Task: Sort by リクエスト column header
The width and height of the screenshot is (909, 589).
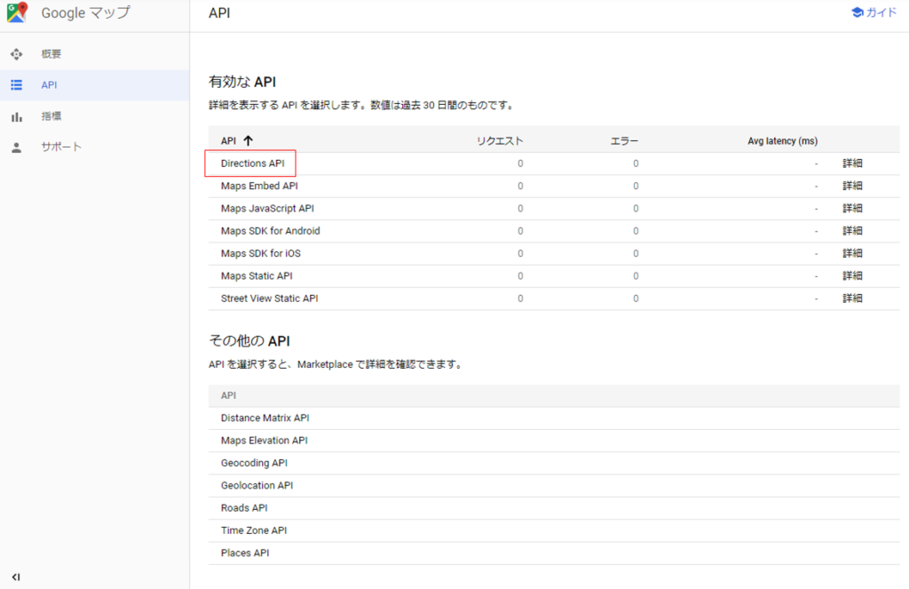Action: [500, 140]
